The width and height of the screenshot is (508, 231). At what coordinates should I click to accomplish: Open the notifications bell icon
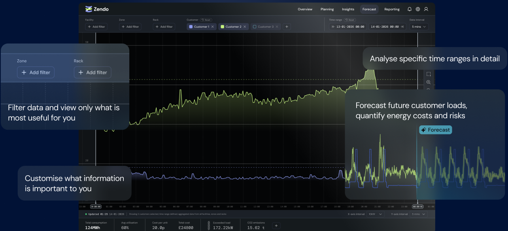pos(410,9)
